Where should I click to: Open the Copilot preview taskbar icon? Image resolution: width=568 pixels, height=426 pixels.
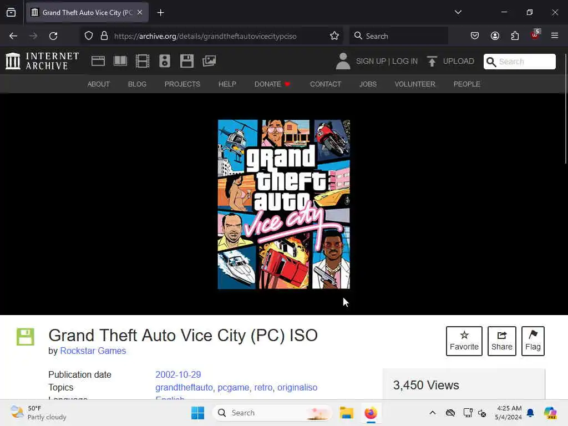tap(550, 413)
